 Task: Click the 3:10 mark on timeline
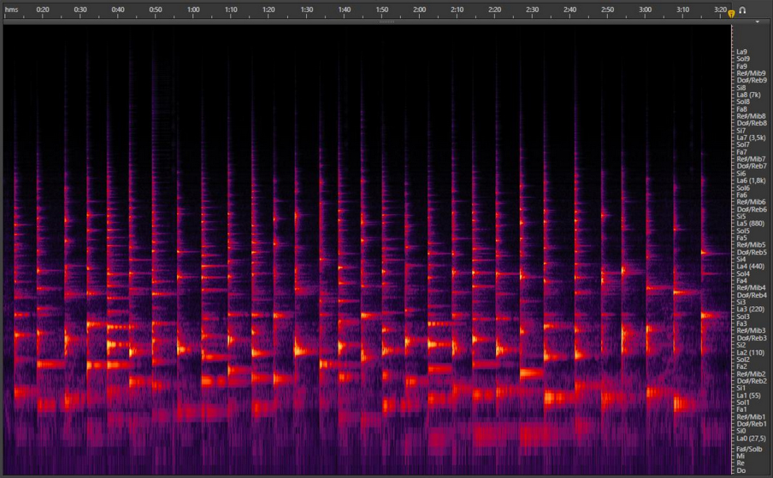682,10
